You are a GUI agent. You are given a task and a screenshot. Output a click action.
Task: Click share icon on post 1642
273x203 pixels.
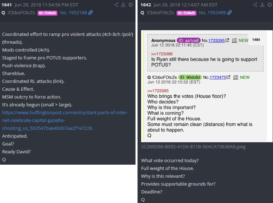(x=255, y=5)
